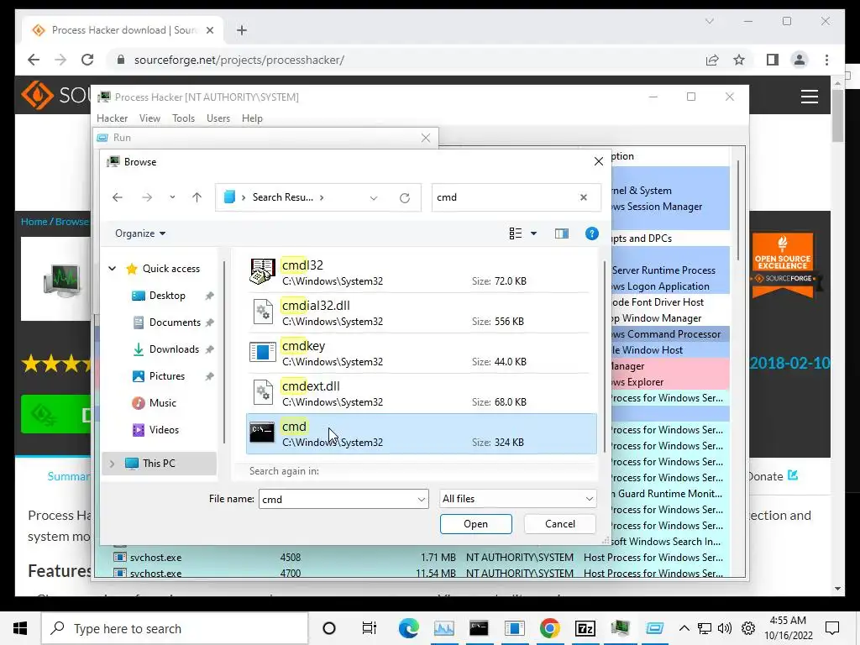Click the Windows Start button
Image resolution: width=860 pixels, height=645 pixels.
(x=20, y=628)
